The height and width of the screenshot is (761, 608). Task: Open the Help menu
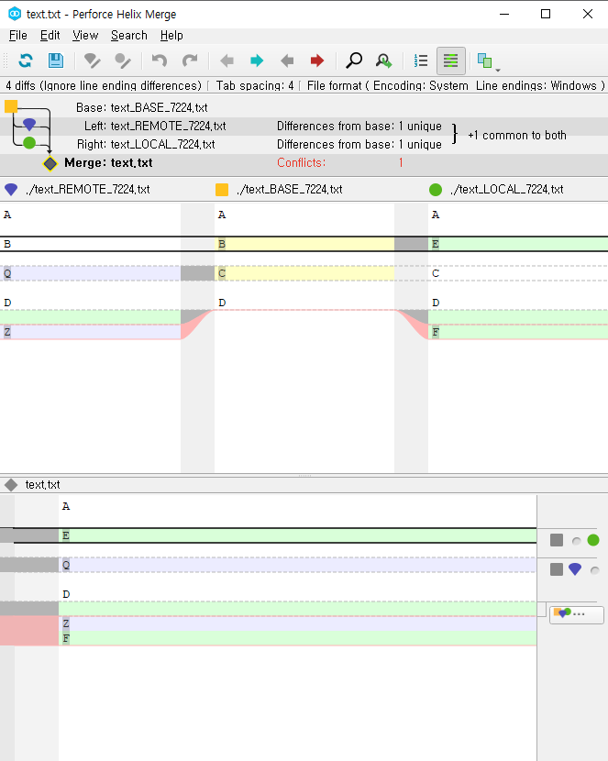point(171,36)
